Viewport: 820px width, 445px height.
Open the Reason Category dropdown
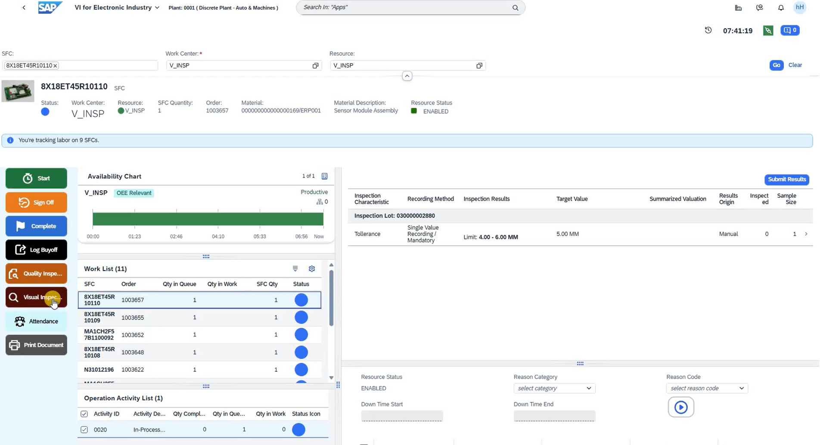coord(554,388)
